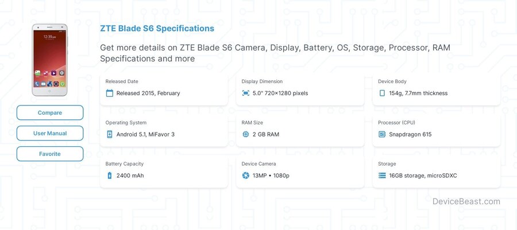Click the ZTE Blade S6 phone image
The width and height of the screenshot is (517, 230).
pos(49,60)
